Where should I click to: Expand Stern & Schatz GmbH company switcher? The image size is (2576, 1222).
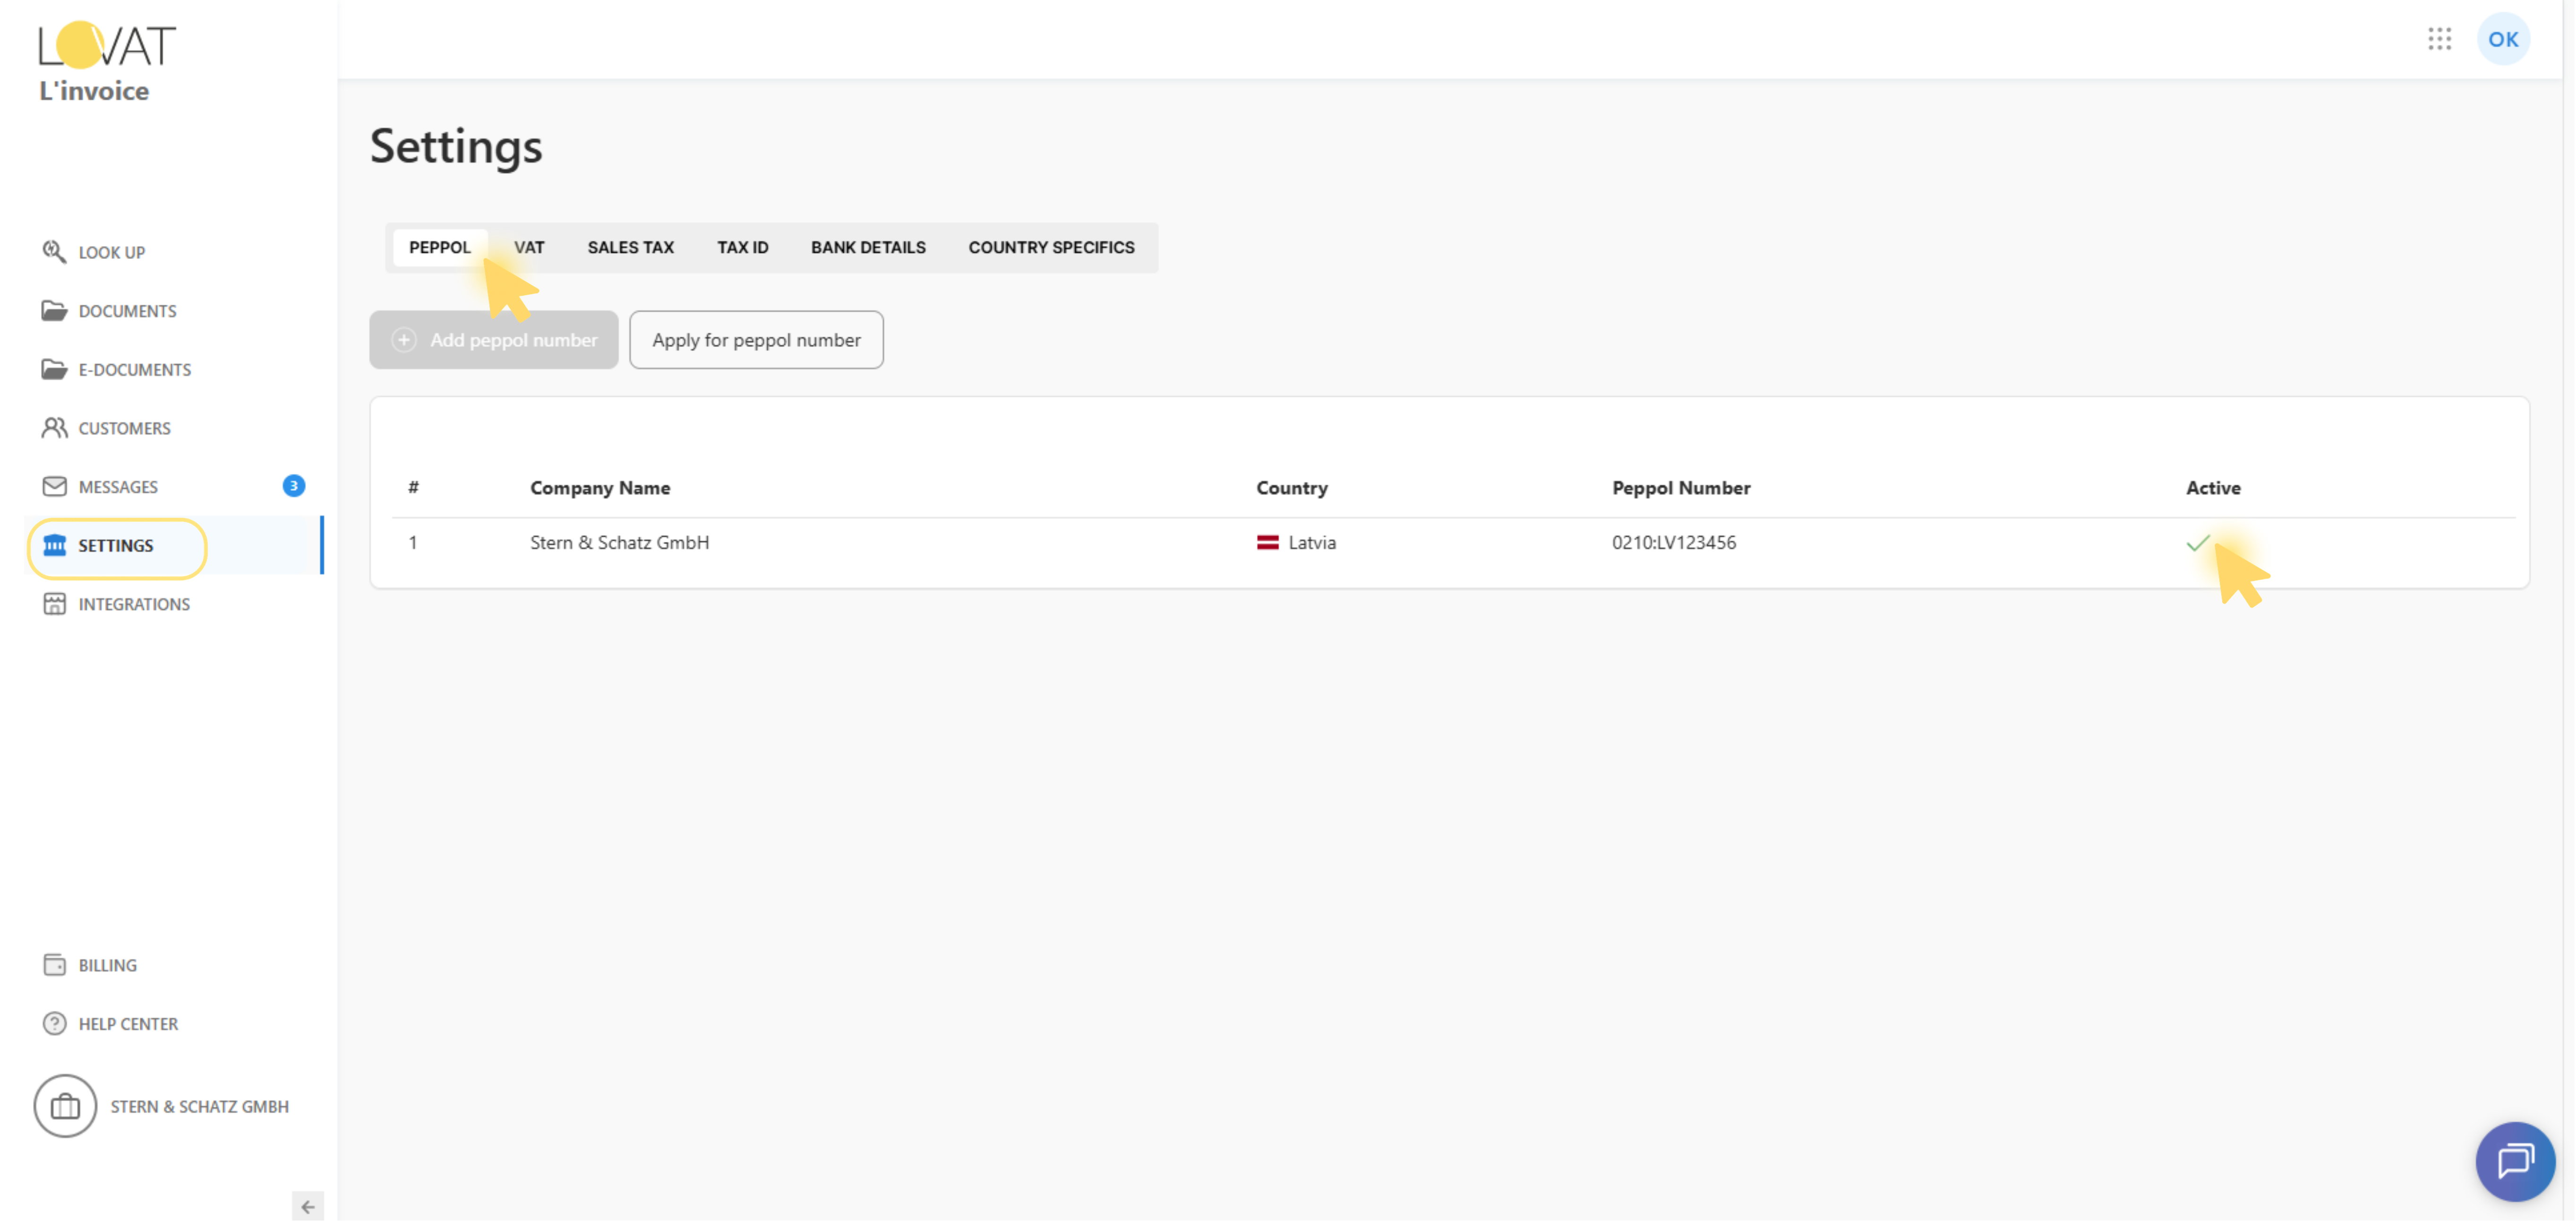pos(162,1106)
